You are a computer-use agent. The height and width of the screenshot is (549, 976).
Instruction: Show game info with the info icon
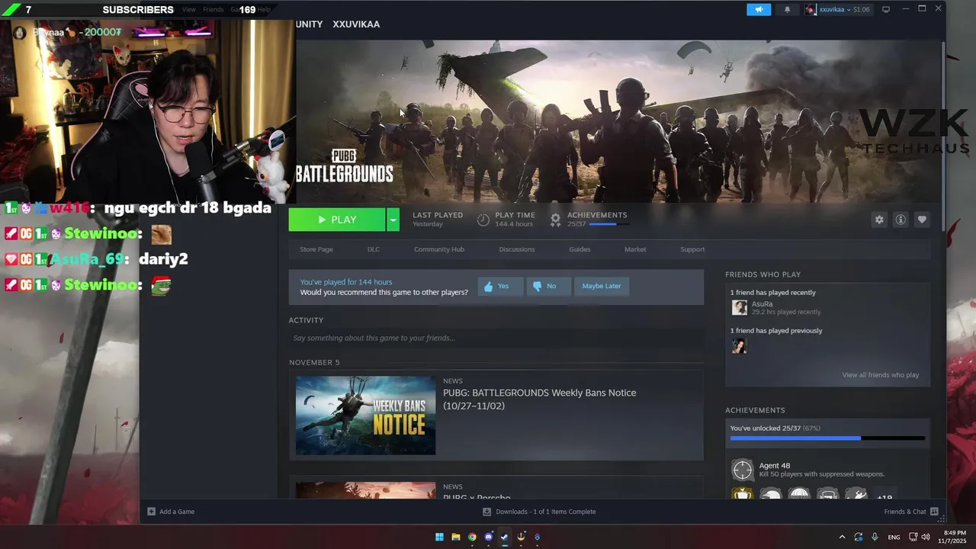pyautogui.click(x=901, y=220)
